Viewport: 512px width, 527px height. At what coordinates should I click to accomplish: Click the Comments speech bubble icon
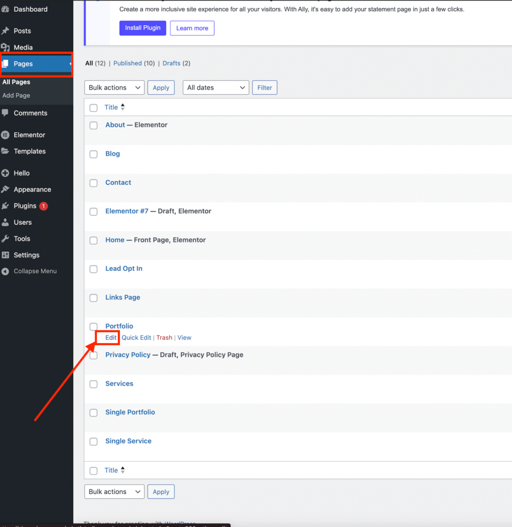tap(5, 113)
